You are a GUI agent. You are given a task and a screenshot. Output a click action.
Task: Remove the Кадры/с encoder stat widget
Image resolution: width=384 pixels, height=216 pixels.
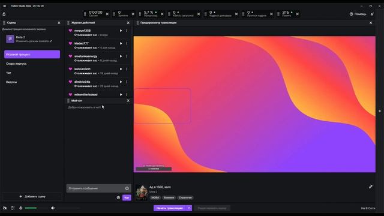[x=236, y=14]
